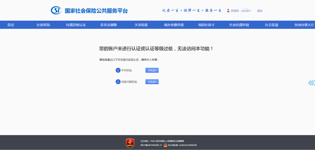
Task: Select 养老金测算 from the nav bar
Action: 108,25
